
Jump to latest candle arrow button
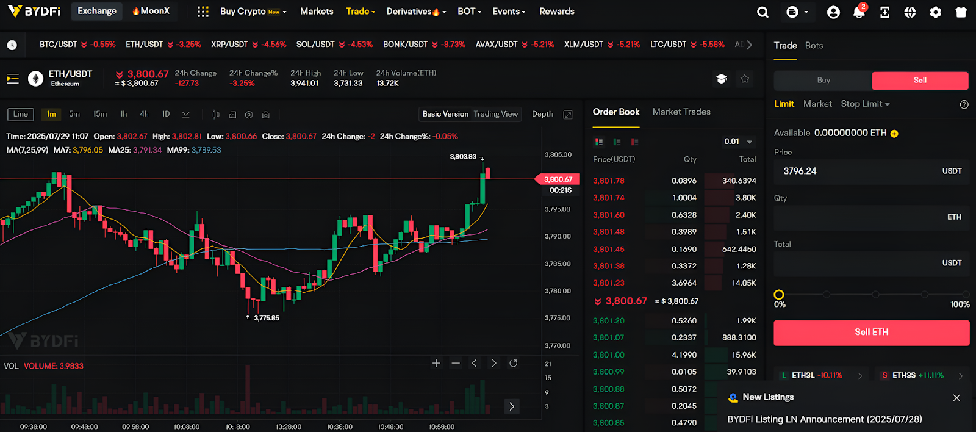tap(512, 406)
